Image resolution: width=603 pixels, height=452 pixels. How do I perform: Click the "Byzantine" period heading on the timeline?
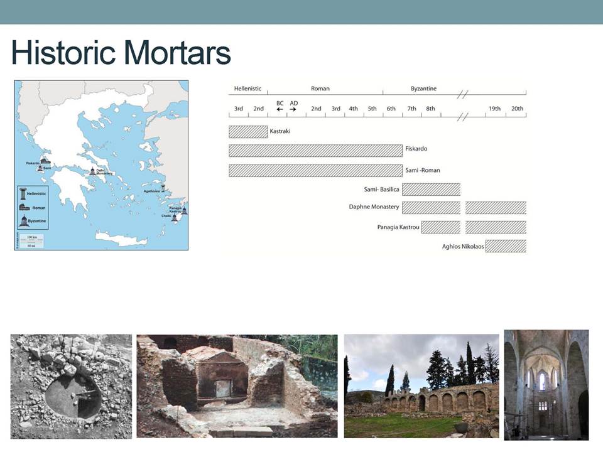click(424, 89)
